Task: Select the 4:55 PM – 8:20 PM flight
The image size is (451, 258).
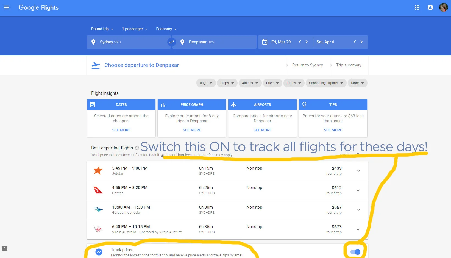Action: pyautogui.click(x=227, y=190)
